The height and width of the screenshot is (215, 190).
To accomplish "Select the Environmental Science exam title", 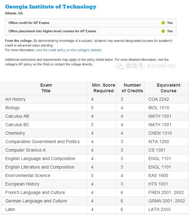I will (x=28, y=175).
